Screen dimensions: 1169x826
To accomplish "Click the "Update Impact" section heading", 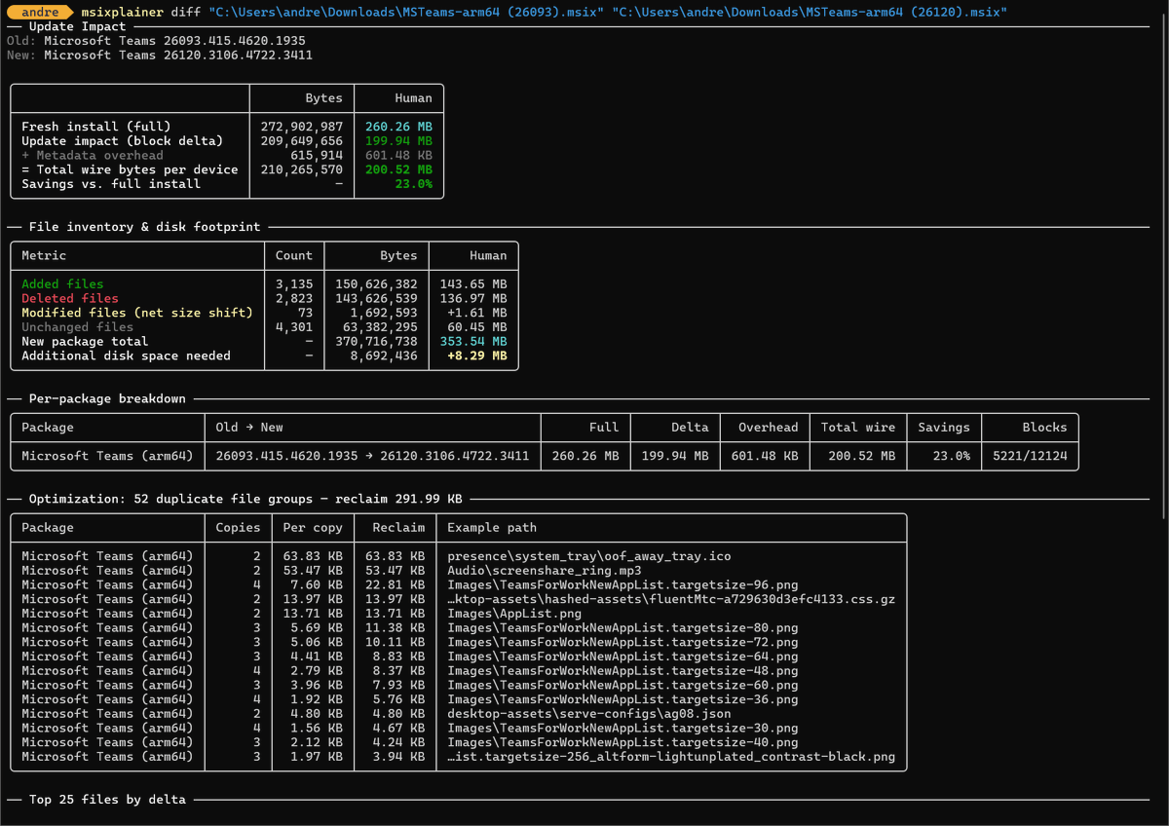I will pyautogui.click(x=77, y=26).
